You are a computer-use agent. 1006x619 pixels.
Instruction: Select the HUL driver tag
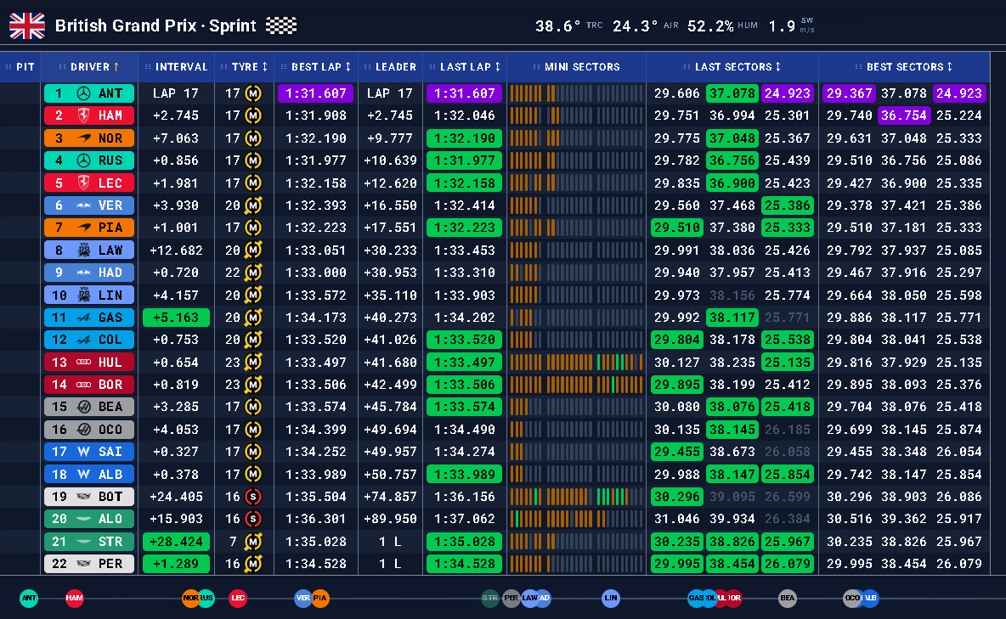(x=89, y=363)
